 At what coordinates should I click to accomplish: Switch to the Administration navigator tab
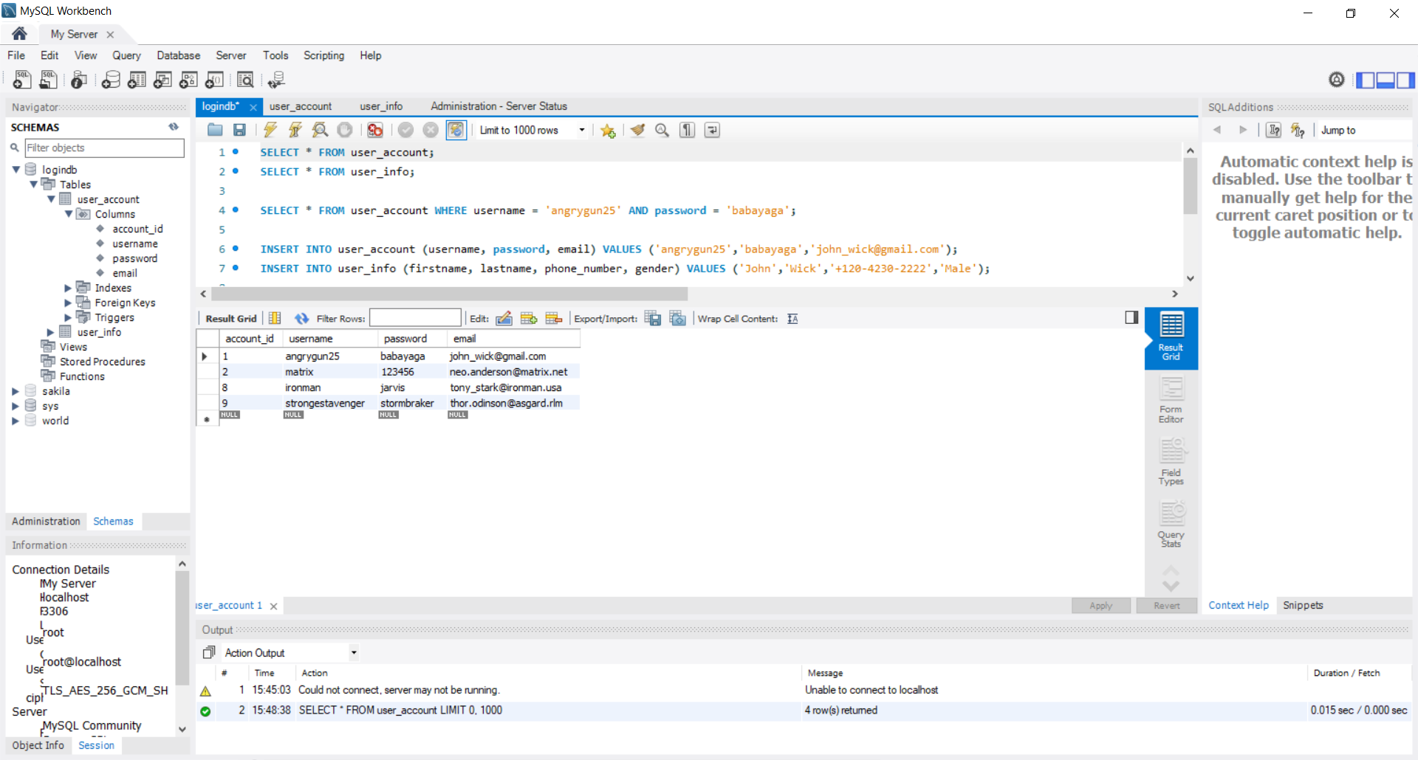tap(46, 521)
